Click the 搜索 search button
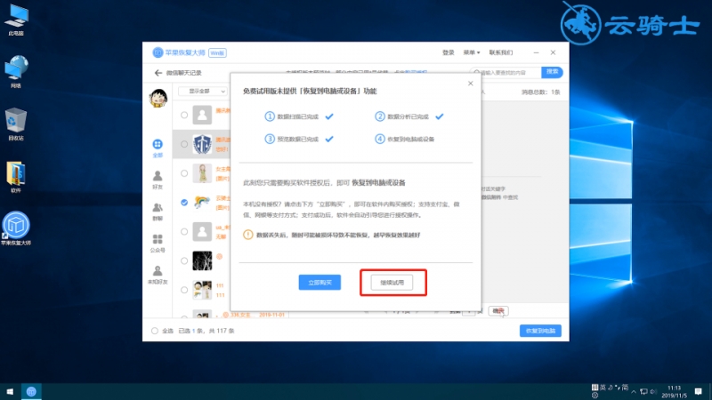The height and width of the screenshot is (400, 712). coord(552,72)
